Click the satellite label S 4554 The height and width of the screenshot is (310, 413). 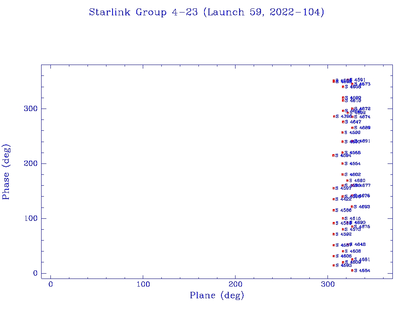point(353,163)
